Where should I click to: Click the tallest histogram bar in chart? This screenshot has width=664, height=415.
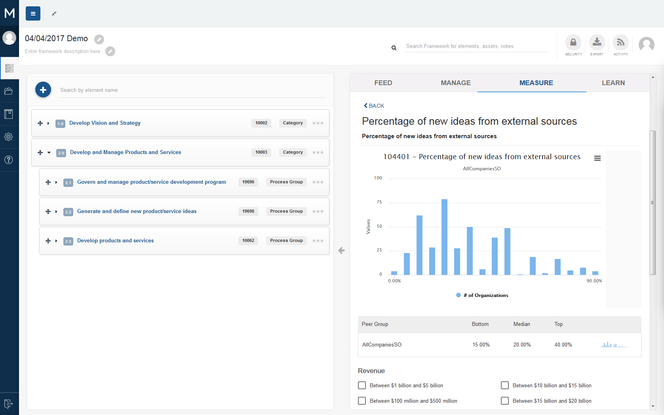444,237
